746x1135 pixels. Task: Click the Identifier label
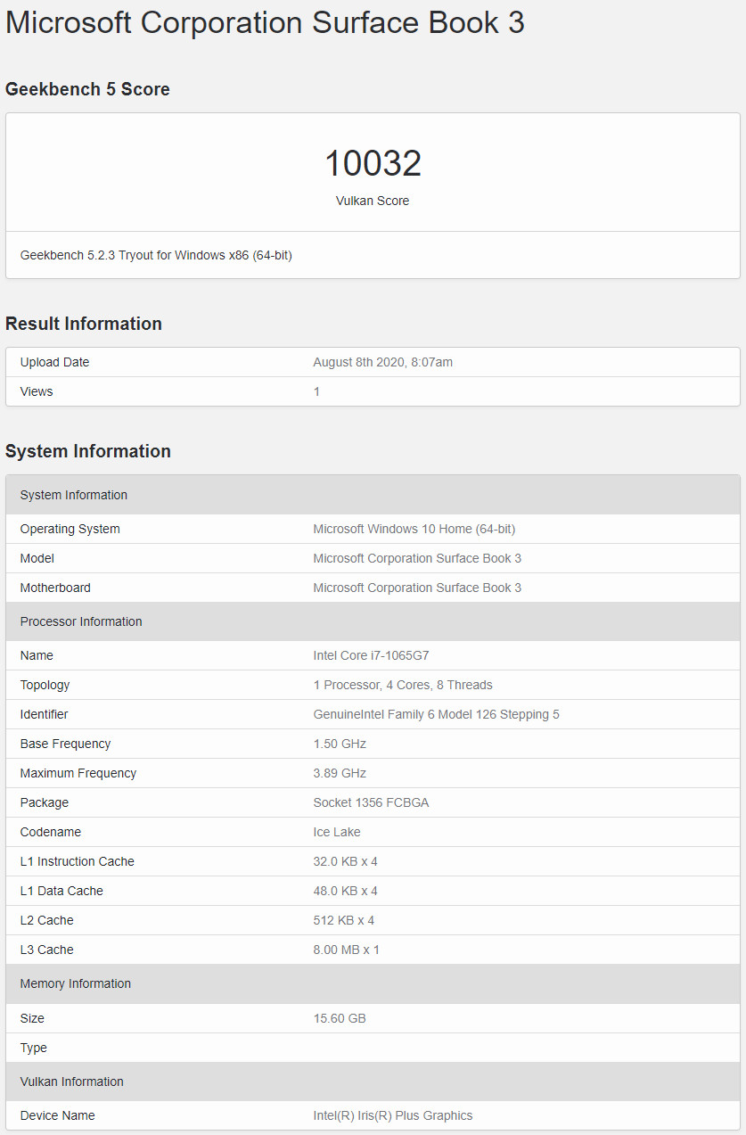[44, 714]
